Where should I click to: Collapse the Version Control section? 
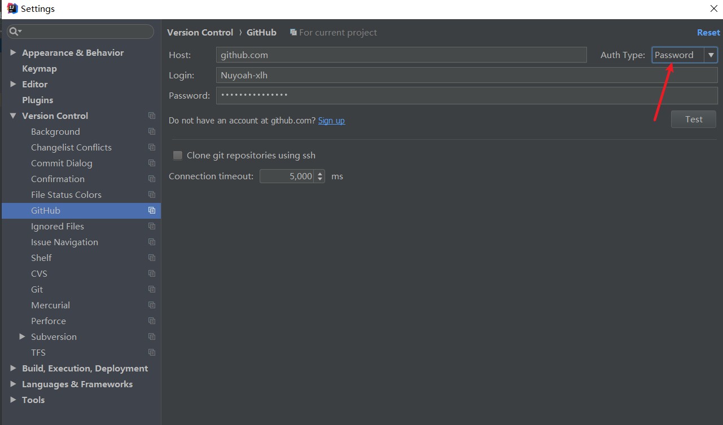click(13, 116)
